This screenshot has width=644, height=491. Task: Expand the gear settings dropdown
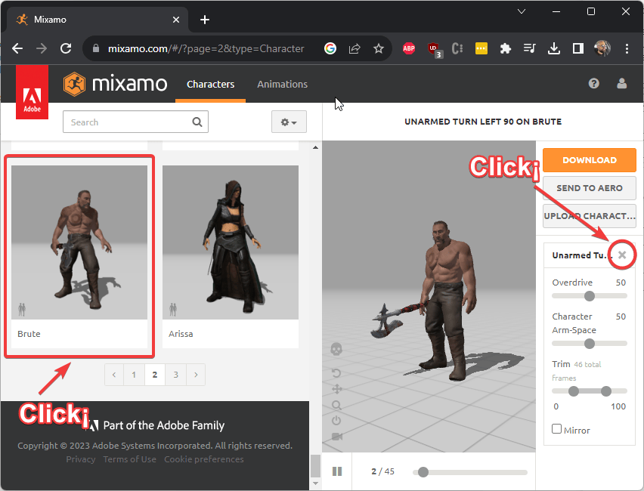[289, 122]
